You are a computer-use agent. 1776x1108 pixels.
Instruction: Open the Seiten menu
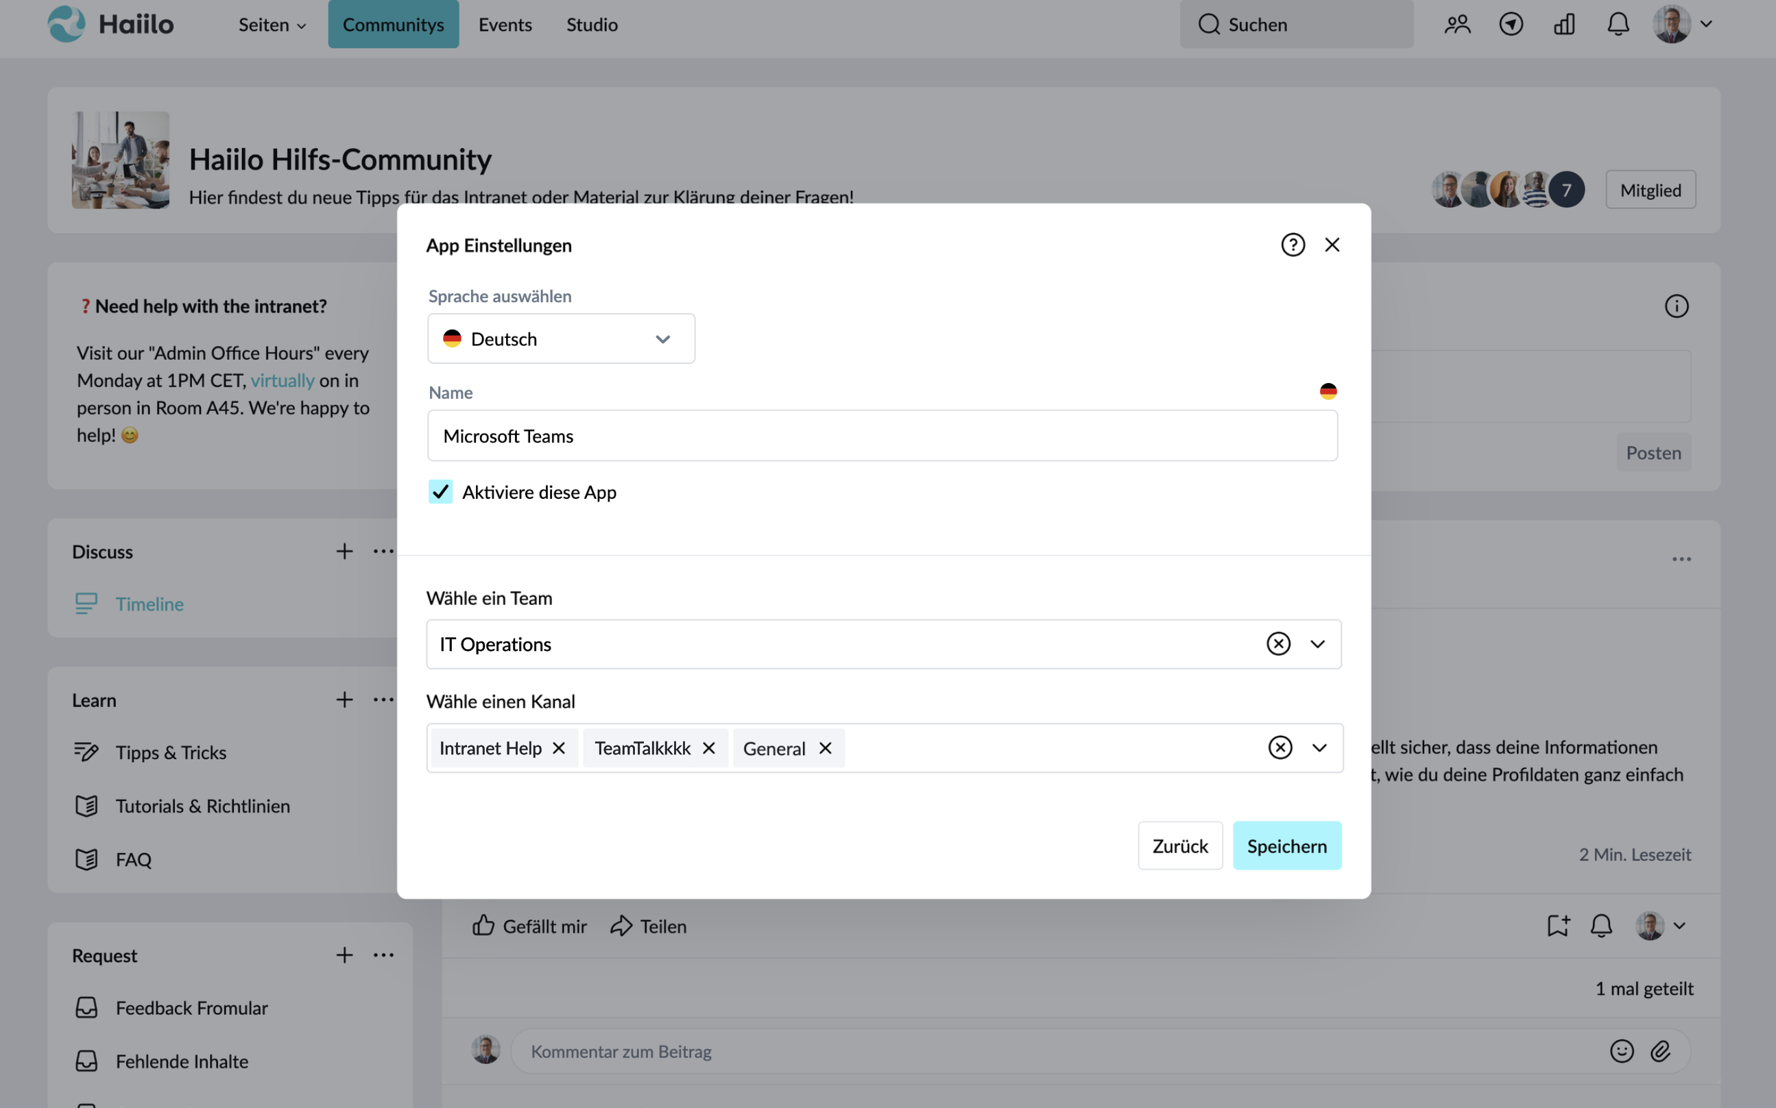pos(272,24)
